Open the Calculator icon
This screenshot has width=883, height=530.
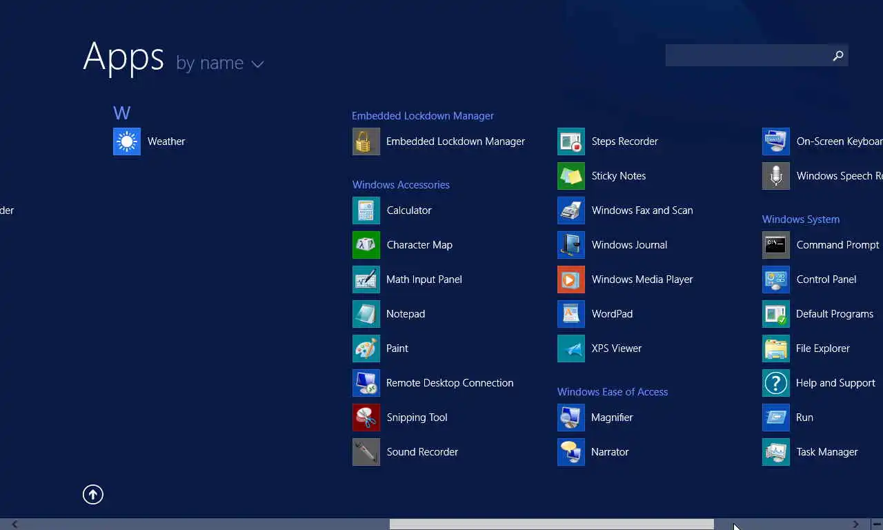point(366,210)
